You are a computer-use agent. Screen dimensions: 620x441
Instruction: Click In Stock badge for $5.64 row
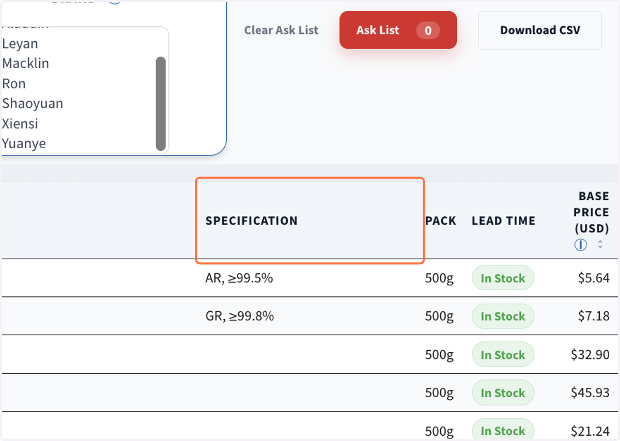click(503, 278)
